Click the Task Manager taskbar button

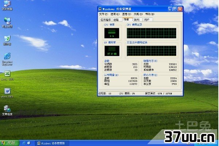(52, 143)
